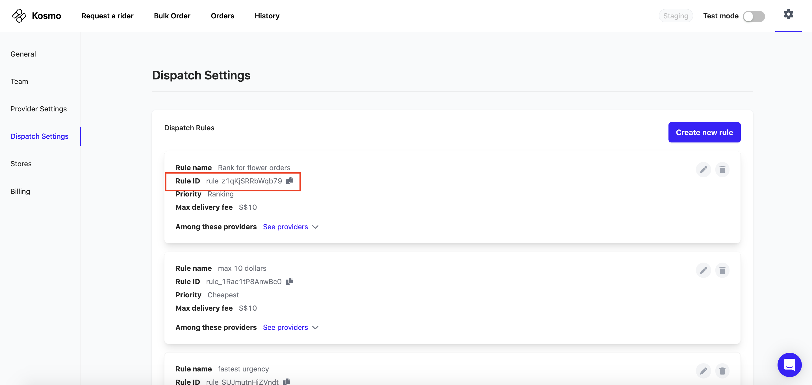Delete the fastest urgency rule
The width and height of the screenshot is (812, 385).
tap(722, 371)
